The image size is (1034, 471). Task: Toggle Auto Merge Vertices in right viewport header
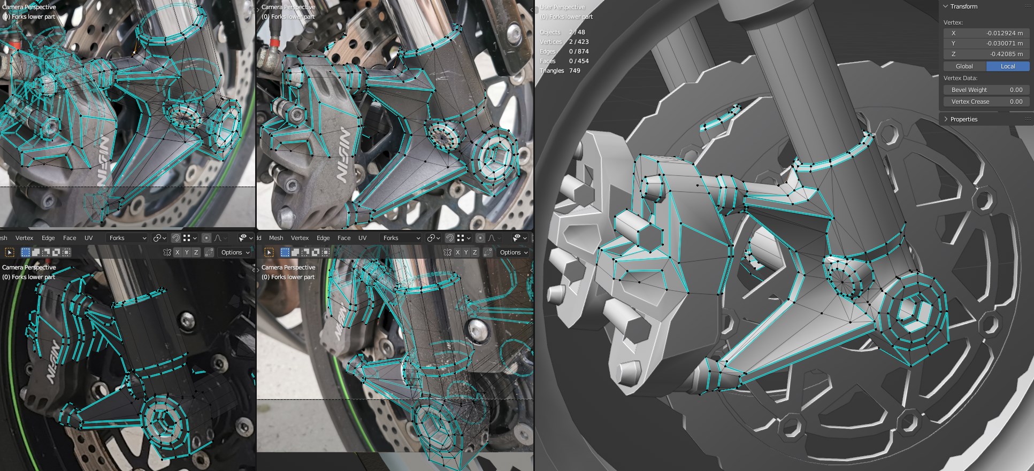pos(488,252)
